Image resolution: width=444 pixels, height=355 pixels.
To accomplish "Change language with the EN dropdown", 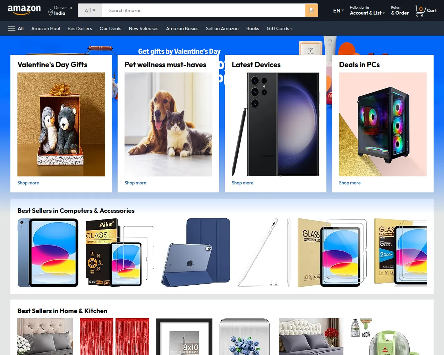I will [x=338, y=11].
